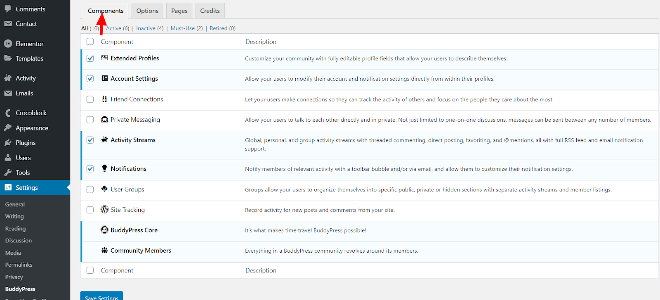The image size is (660, 300).
Task: Click the Plugins plug icon
Action: 8,143
